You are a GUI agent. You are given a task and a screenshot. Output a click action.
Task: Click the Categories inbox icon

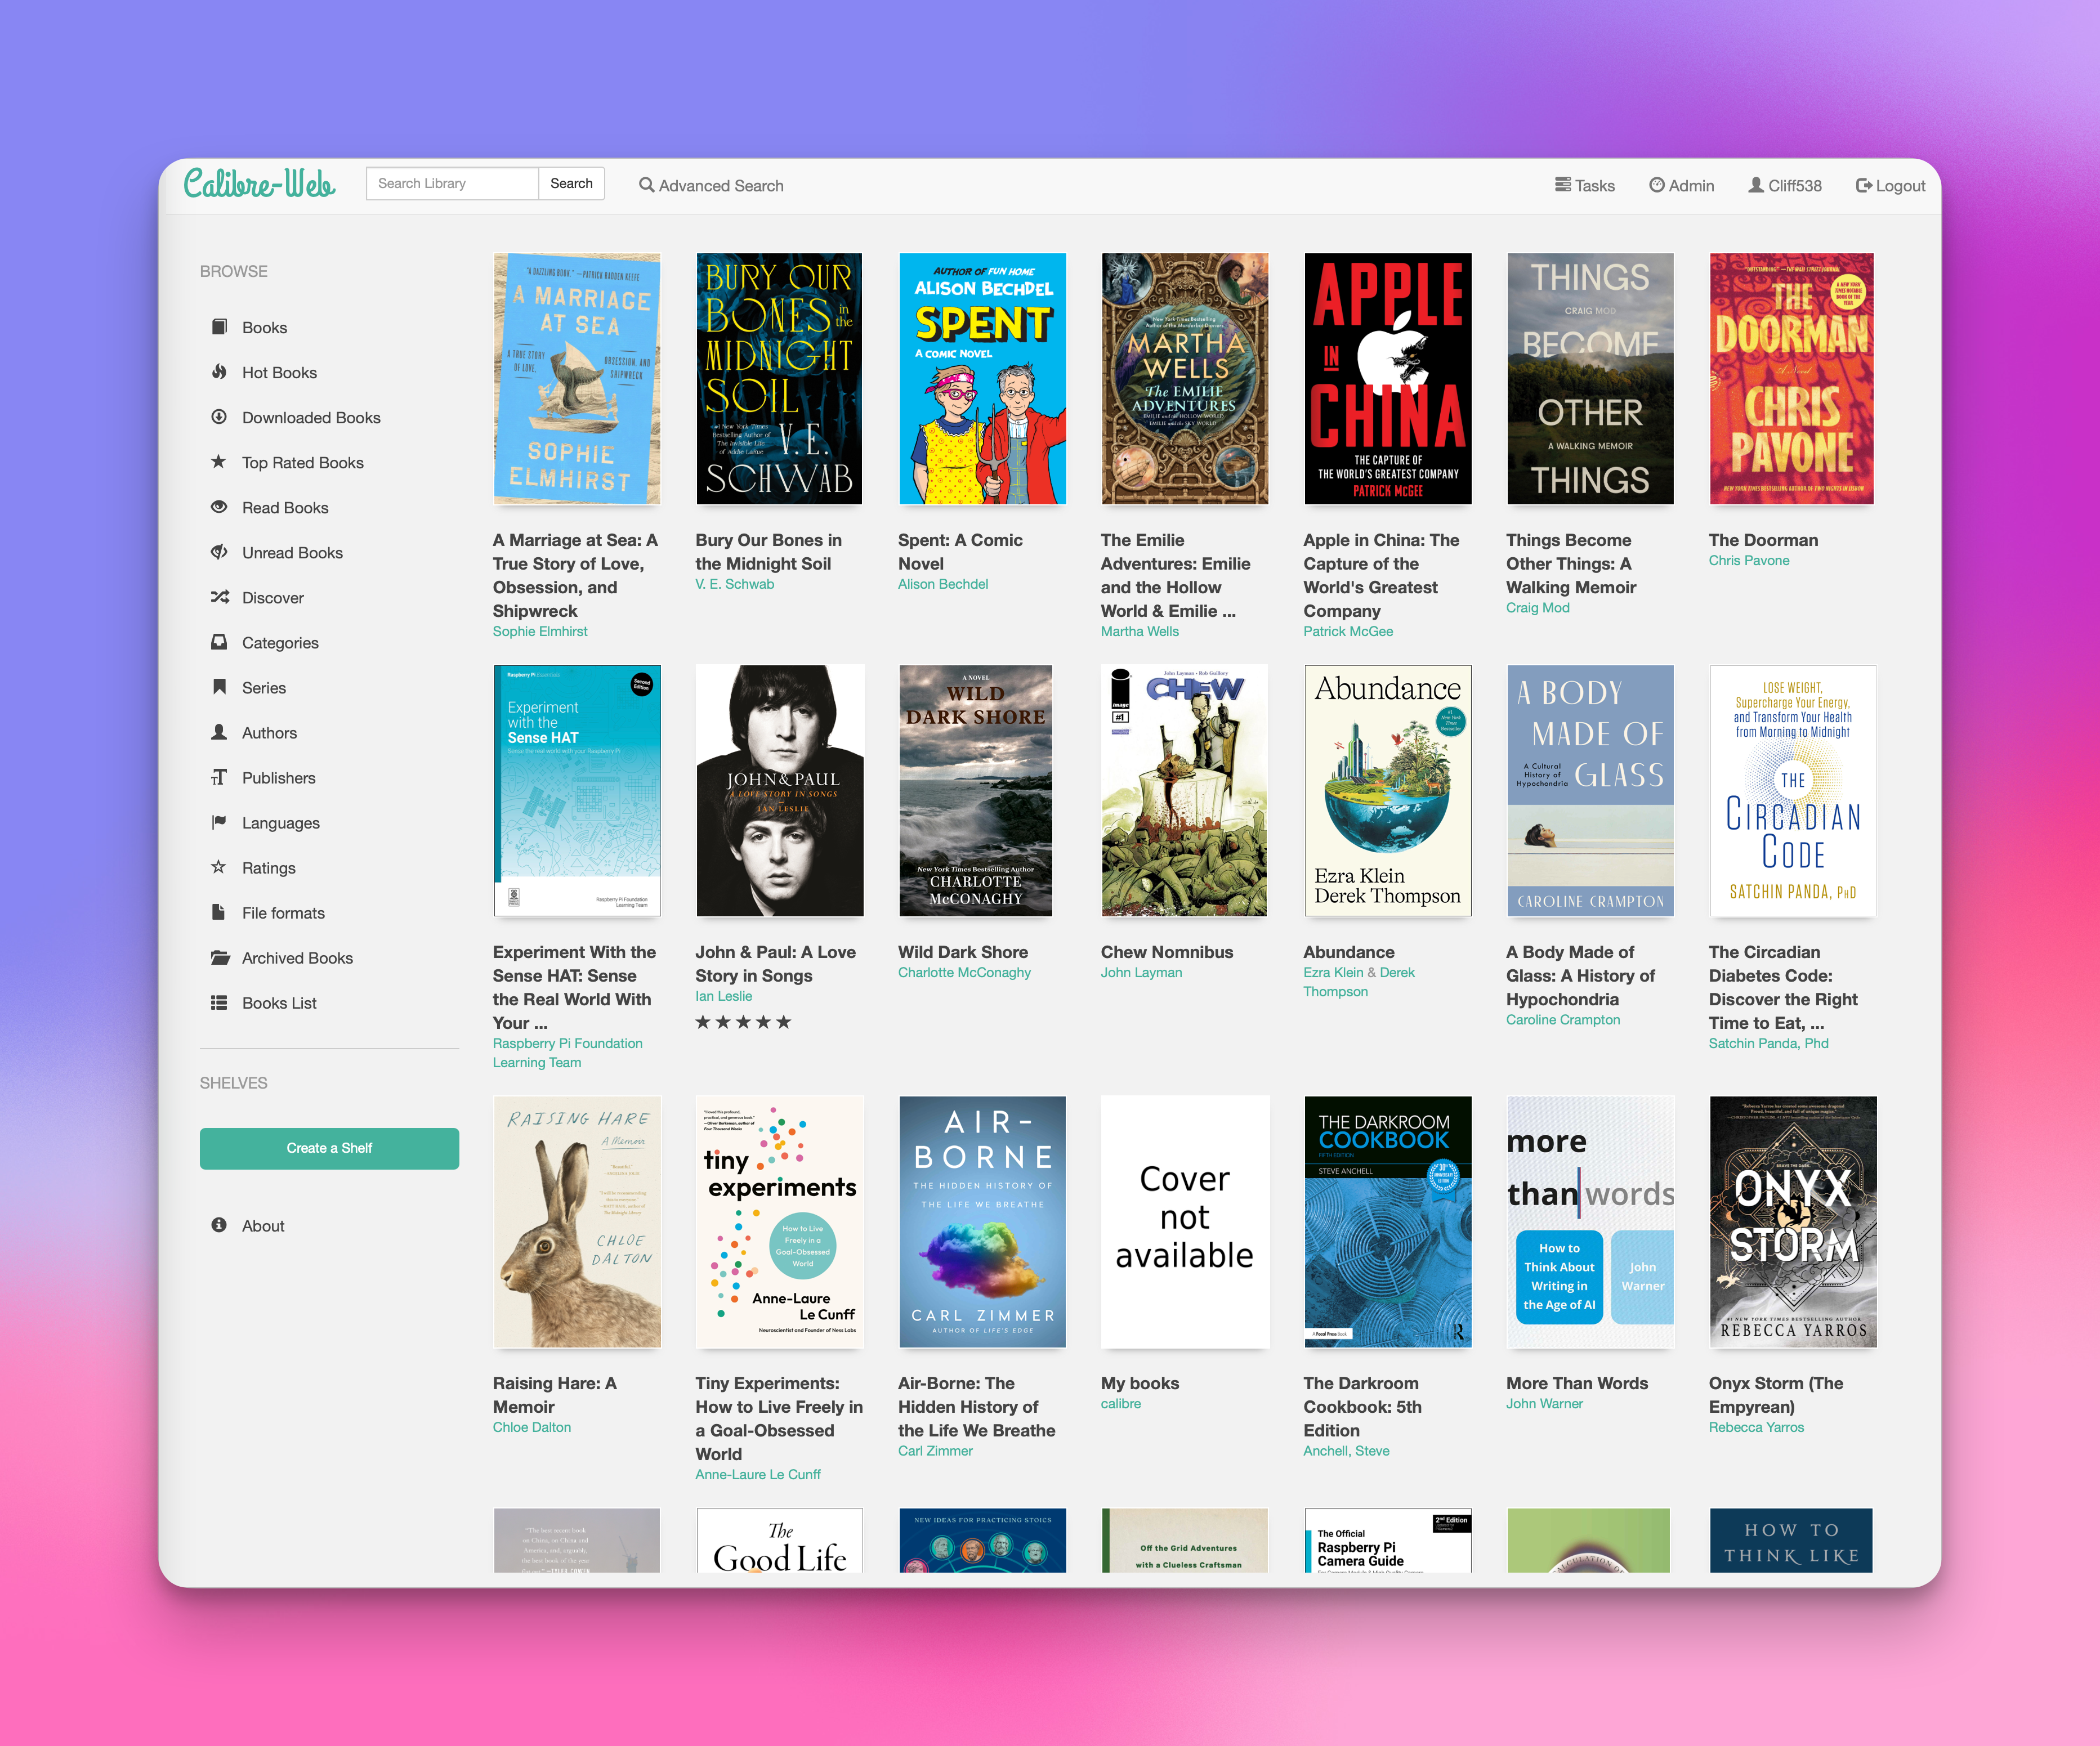pos(219,642)
